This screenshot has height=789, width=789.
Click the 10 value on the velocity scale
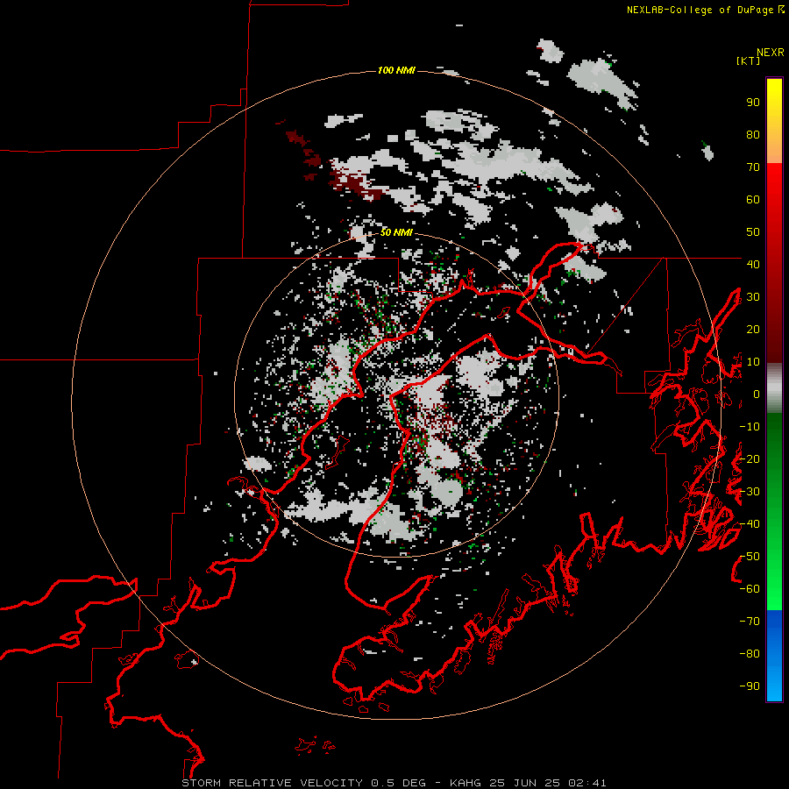[753, 362]
